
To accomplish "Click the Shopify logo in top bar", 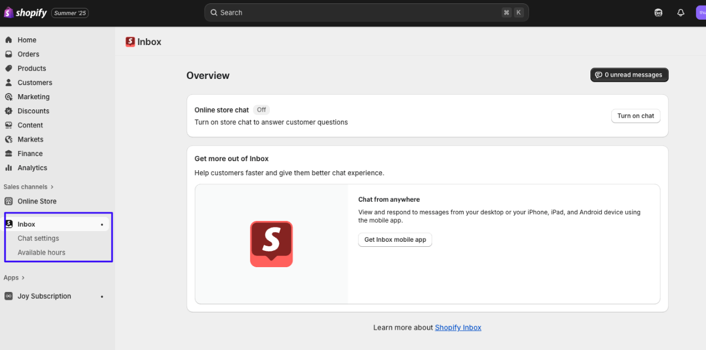I will coord(25,12).
